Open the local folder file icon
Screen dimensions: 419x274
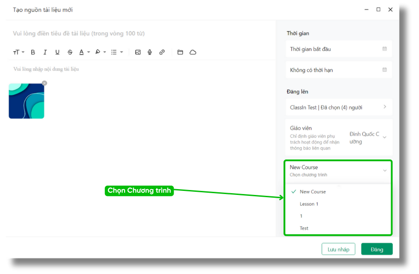pos(180,52)
